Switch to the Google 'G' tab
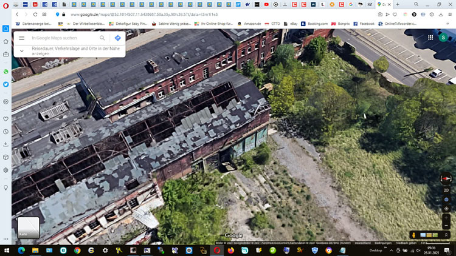 click(351, 5)
